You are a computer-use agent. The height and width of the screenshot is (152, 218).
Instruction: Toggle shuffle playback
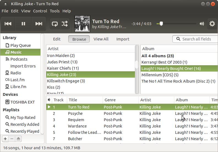tap(65, 24)
